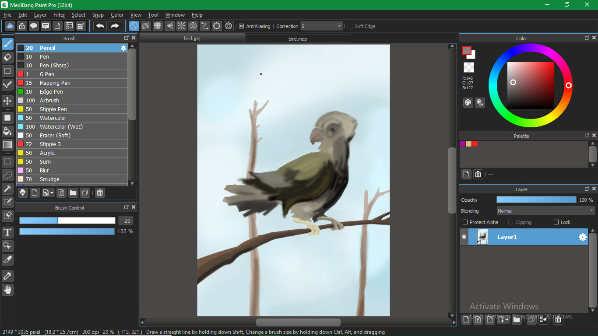Select the Watercolor brush
The image size is (598, 336).
53,118
